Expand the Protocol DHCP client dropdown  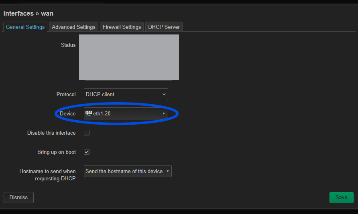click(126, 94)
